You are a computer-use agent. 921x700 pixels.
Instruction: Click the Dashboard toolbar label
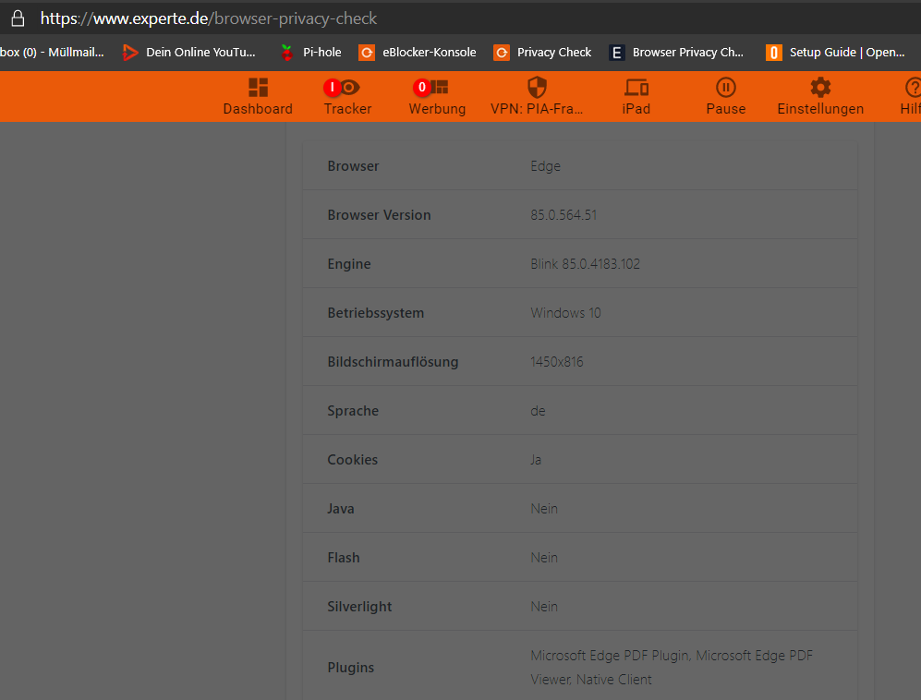pyautogui.click(x=258, y=109)
